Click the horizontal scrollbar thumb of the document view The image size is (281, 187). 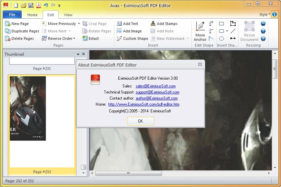[x=129, y=173]
